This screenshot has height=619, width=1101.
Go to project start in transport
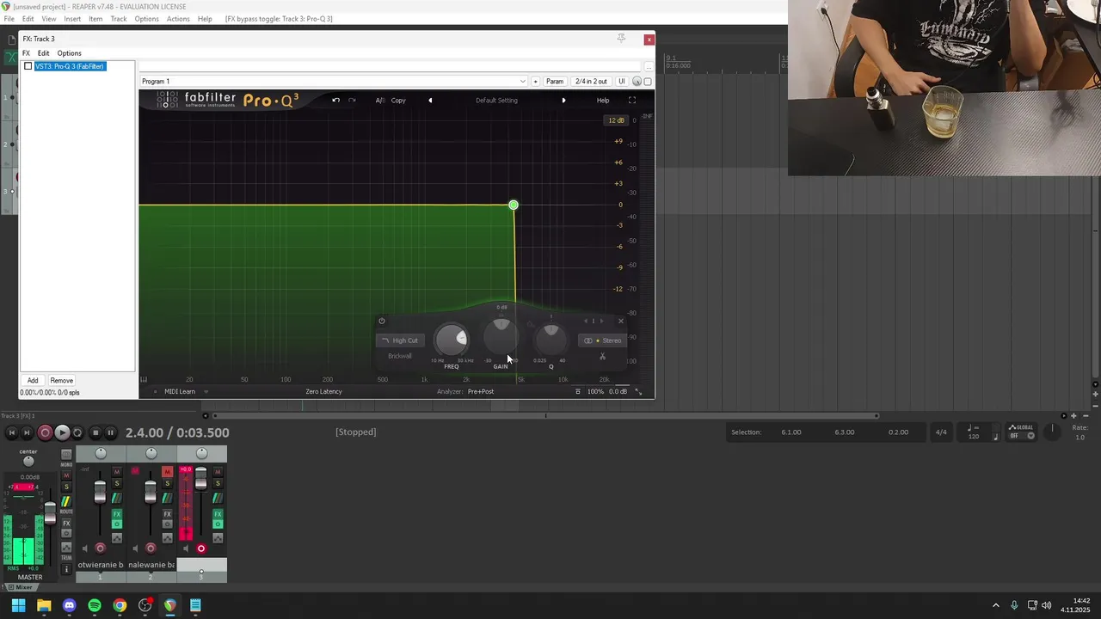11,433
